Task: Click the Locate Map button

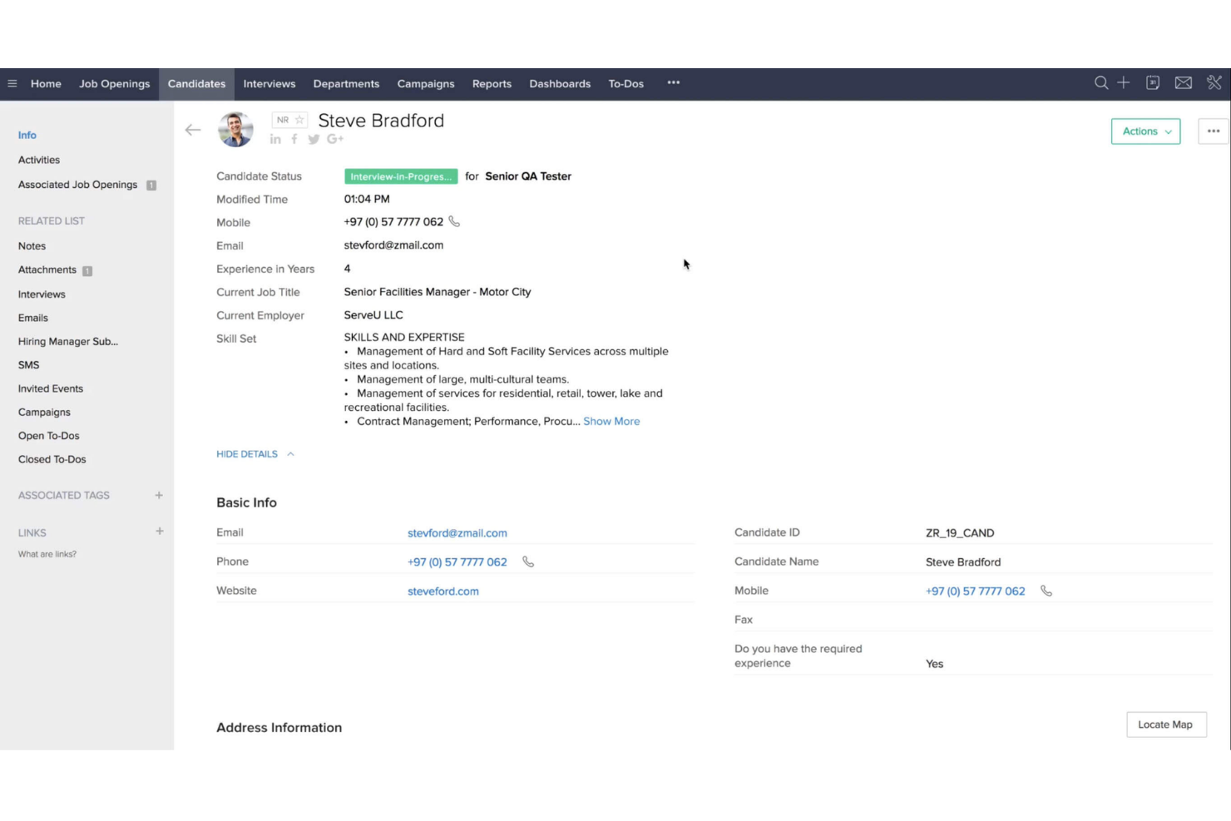Action: (1166, 725)
